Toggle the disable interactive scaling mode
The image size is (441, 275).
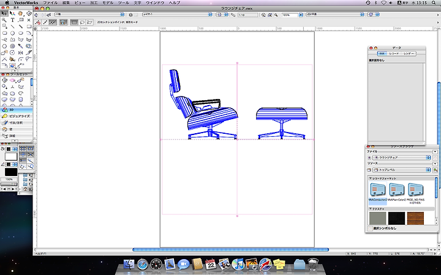(x=37, y=22)
